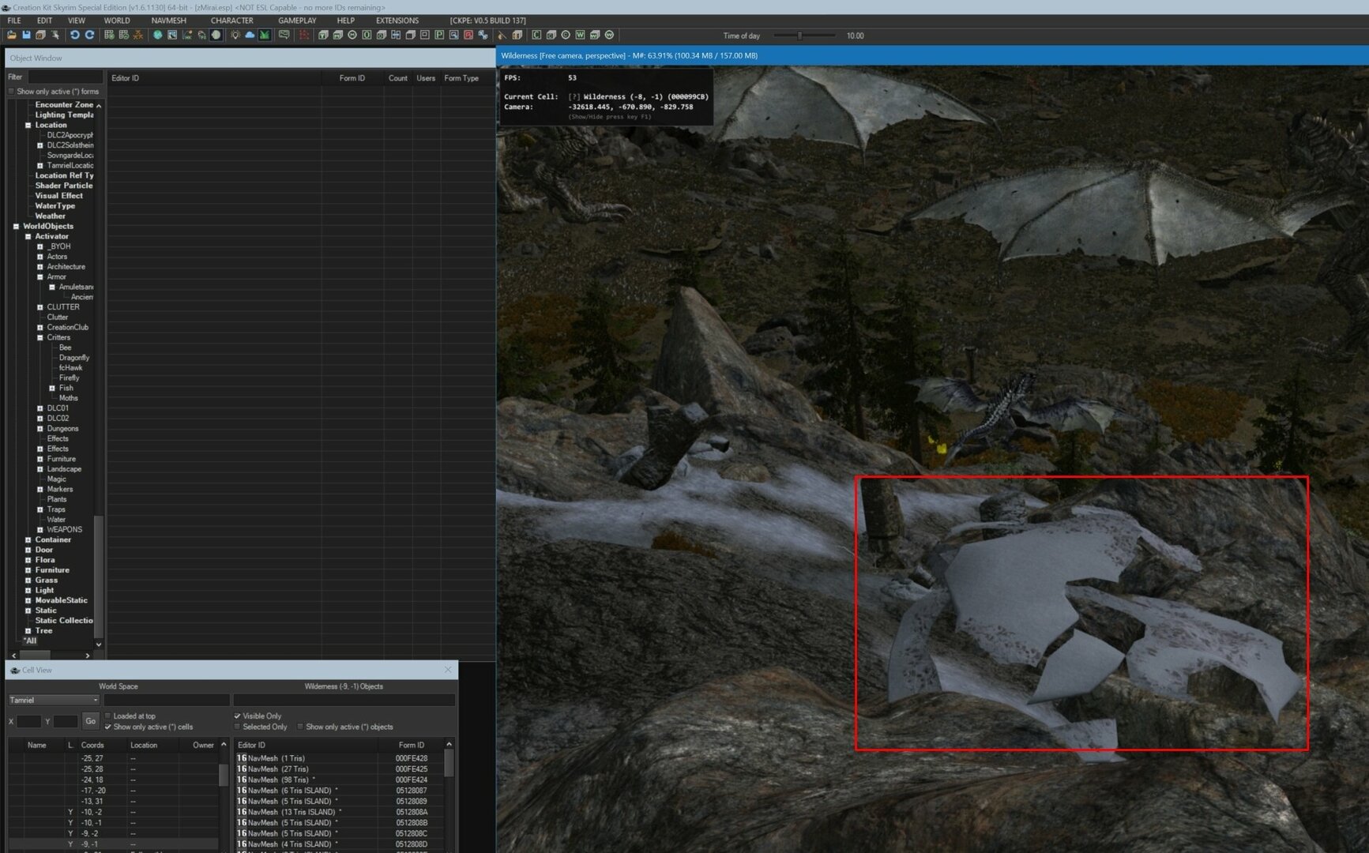
Task: Expand the Dungeons tree node
Action: point(40,429)
